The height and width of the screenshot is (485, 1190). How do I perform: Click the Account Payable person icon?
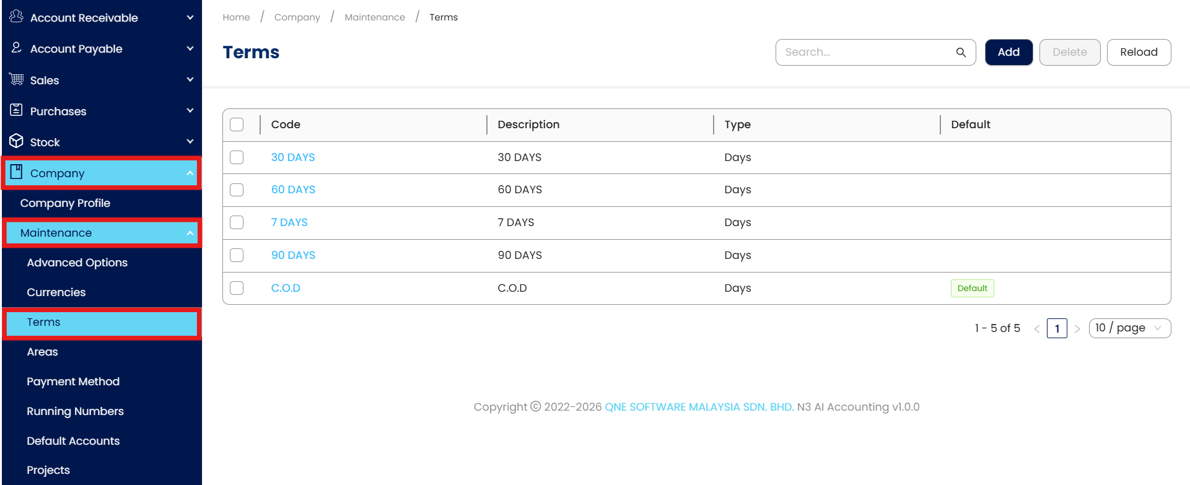[x=17, y=48]
